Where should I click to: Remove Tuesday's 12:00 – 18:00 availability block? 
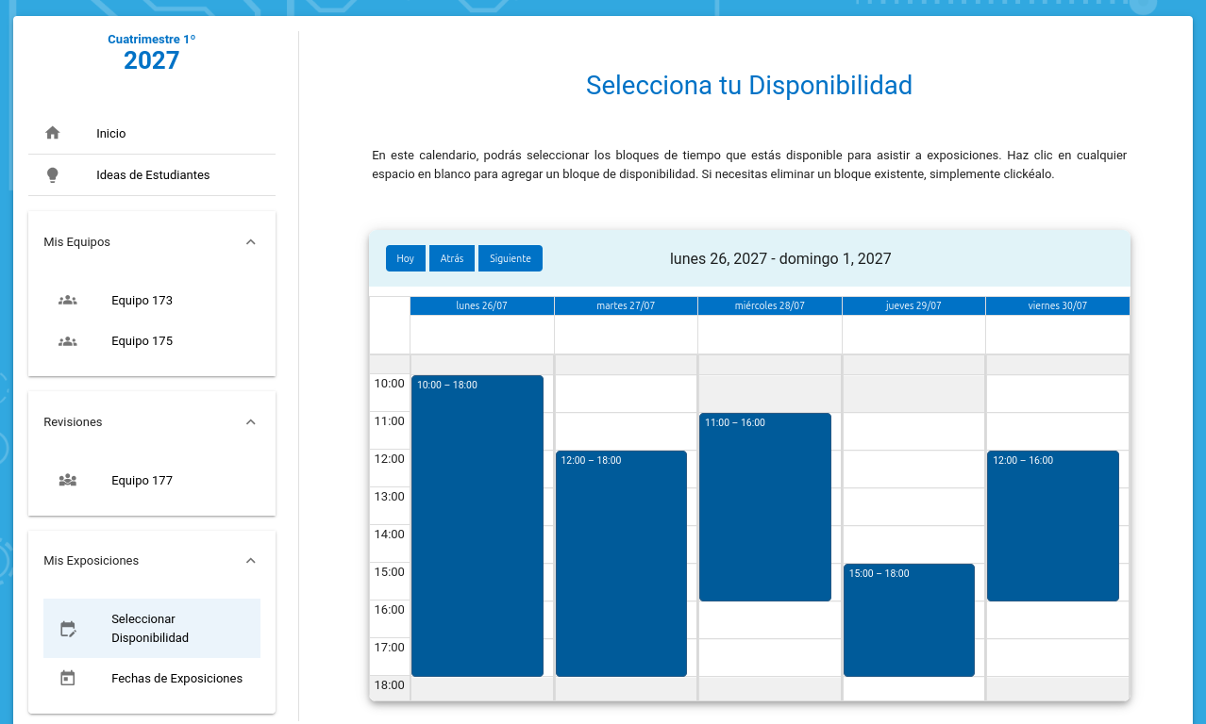(621, 563)
